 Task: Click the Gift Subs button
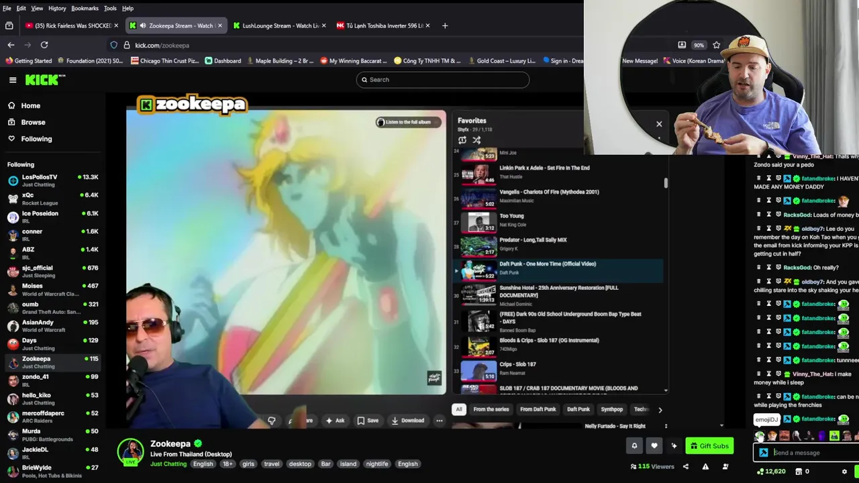709,445
